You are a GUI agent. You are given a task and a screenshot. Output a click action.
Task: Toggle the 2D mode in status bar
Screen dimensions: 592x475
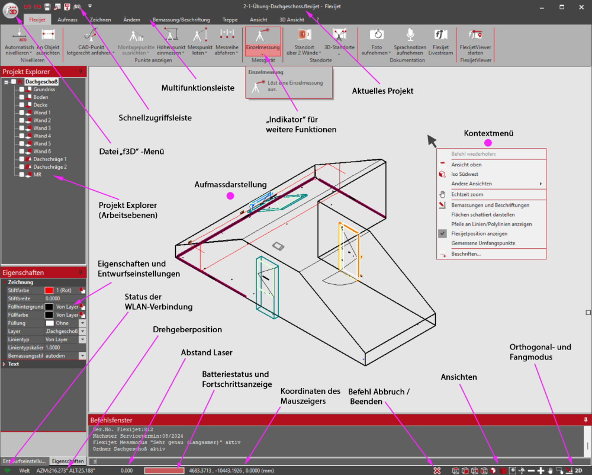click(578, 470)
